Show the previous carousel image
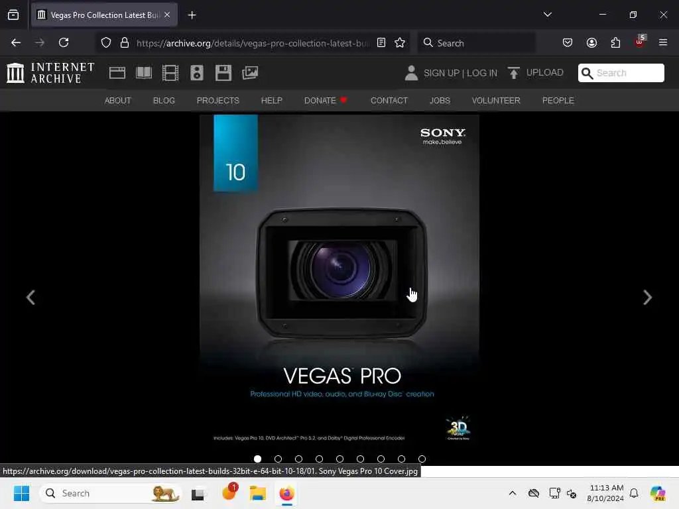Image resolution: width=679 pixels, height=509 pixels. click(31, 298)
